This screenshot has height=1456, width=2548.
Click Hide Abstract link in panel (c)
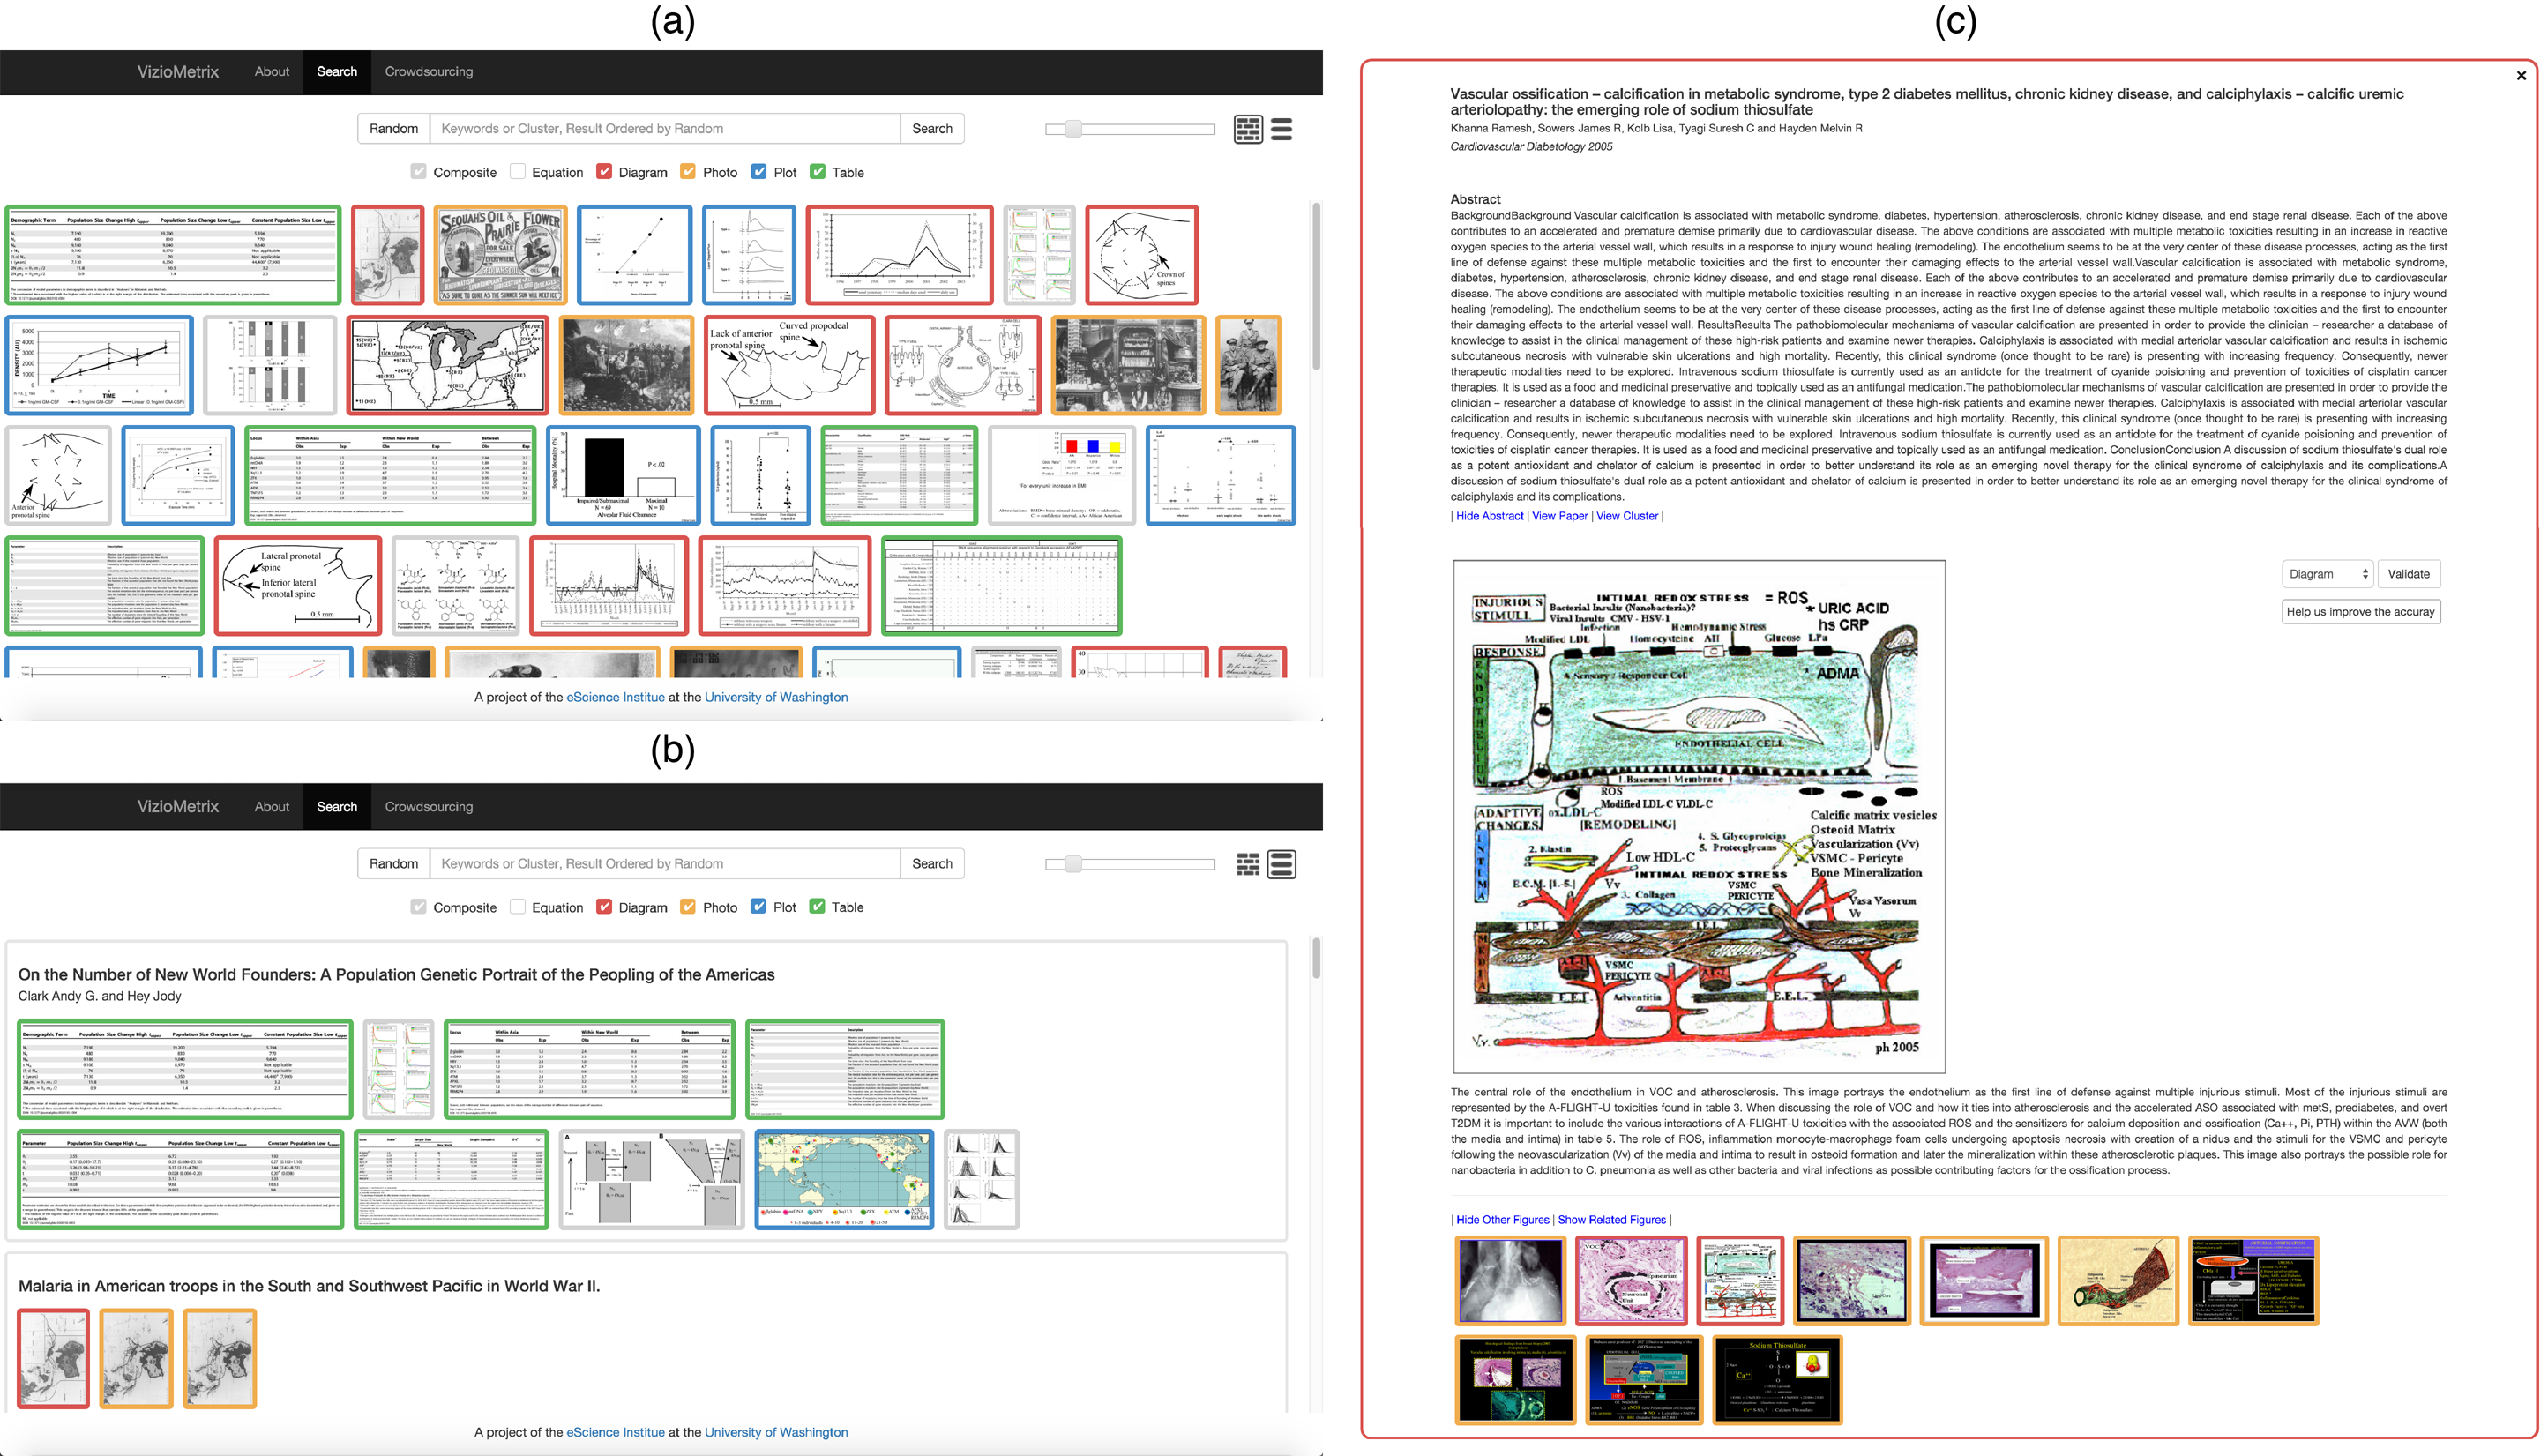[1489, 516]
